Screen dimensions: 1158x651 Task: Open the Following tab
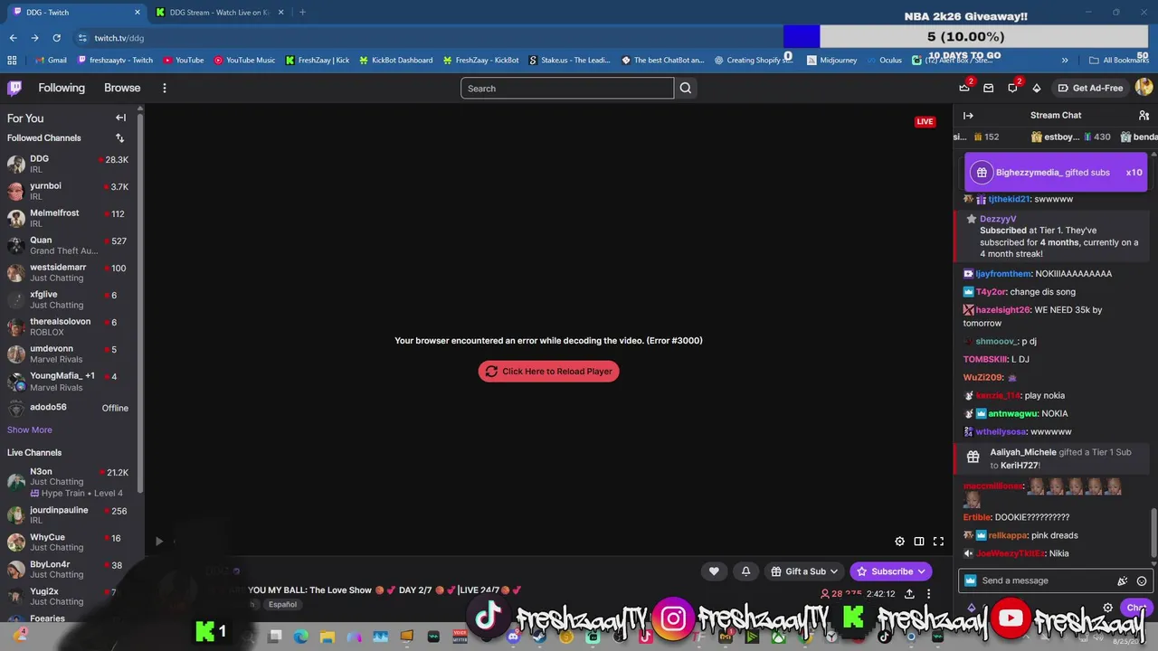62,88
